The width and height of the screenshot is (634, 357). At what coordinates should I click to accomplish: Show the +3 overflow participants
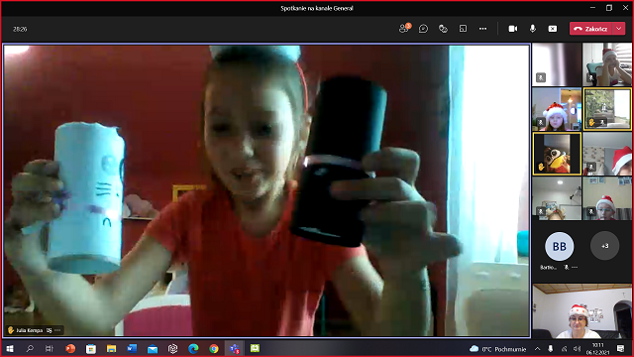(x=605, y=246)
